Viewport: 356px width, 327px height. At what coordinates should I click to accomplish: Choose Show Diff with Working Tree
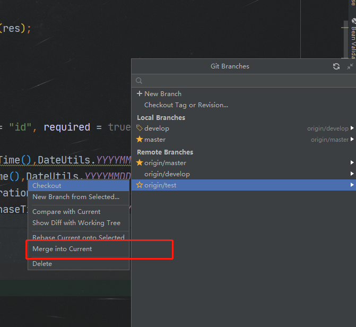coord(79,223)
